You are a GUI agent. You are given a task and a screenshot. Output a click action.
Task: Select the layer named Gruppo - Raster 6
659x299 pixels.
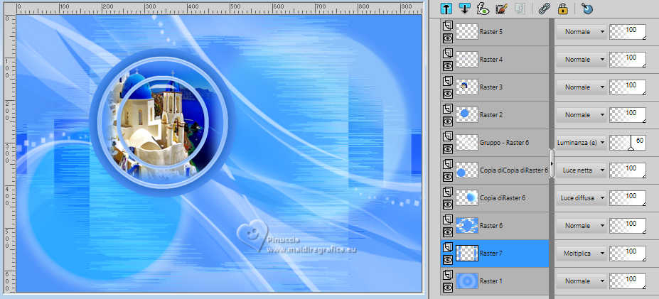click(x=505, y=142)
